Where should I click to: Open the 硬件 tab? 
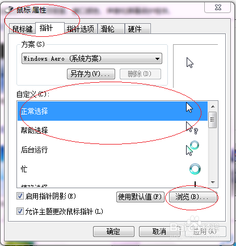137,29
